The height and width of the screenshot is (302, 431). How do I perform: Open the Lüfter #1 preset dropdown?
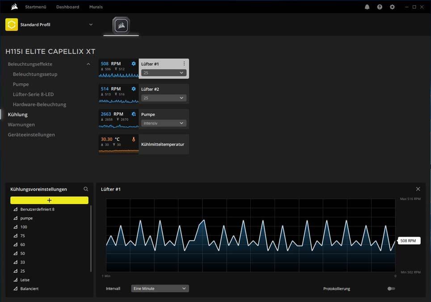click(x=164, y=72)
